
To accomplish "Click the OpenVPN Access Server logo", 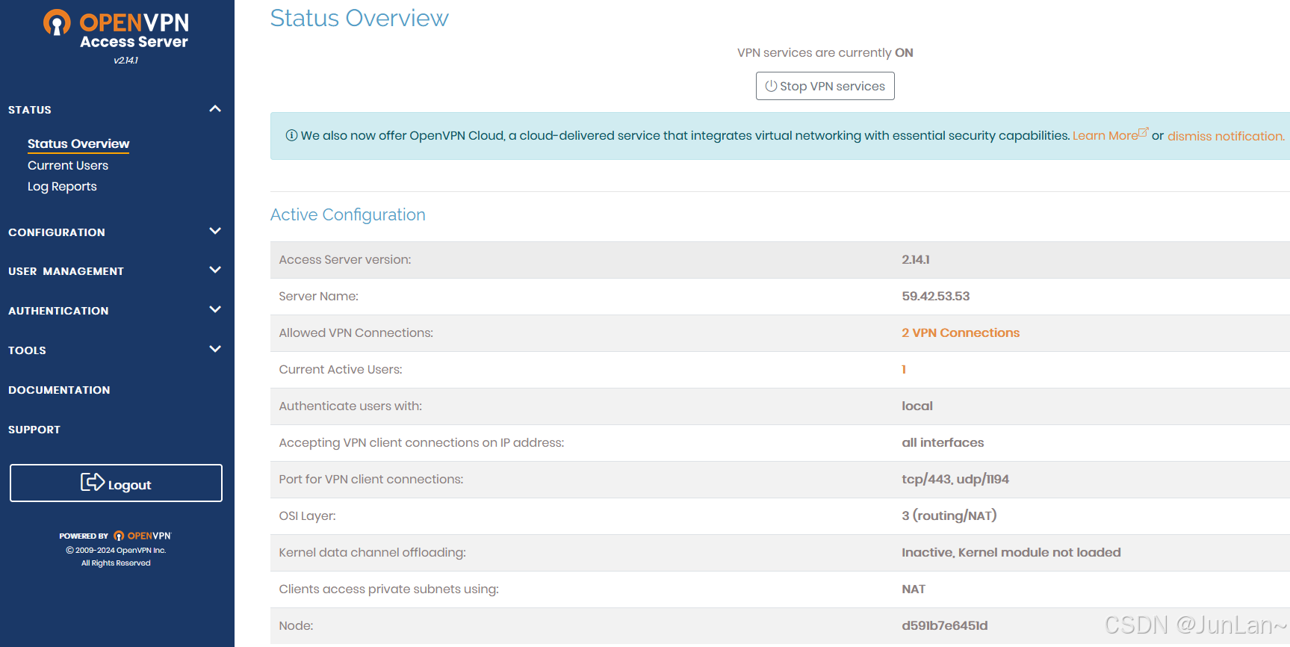I will [x=116, y=30].
